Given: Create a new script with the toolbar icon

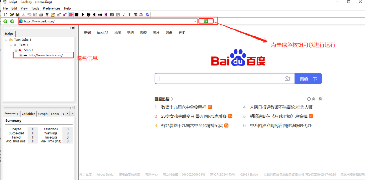Looking at the screenshot, I should tap(6, 15).
